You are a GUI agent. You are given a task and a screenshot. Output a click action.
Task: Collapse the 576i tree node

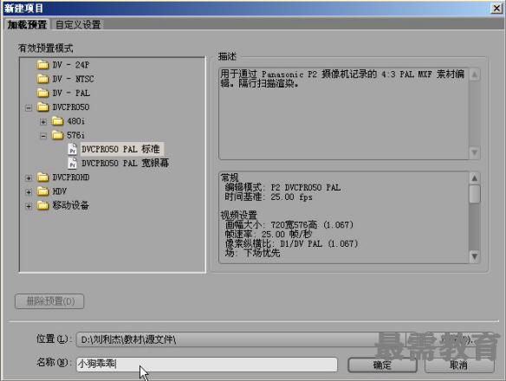(x=43, y=136)
